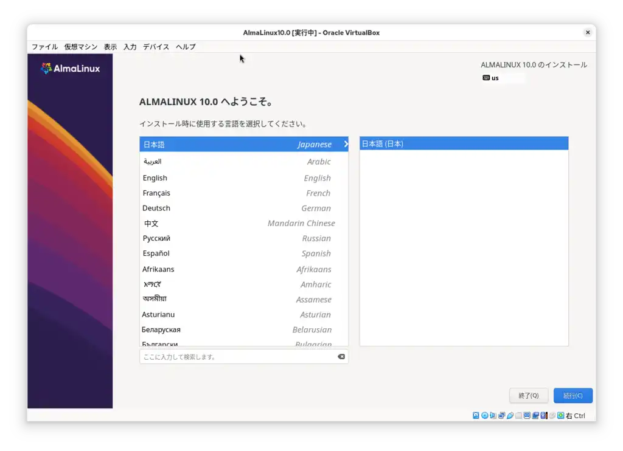623x451 pixels.
Task: Click the audio status icon
Action: 493,415
